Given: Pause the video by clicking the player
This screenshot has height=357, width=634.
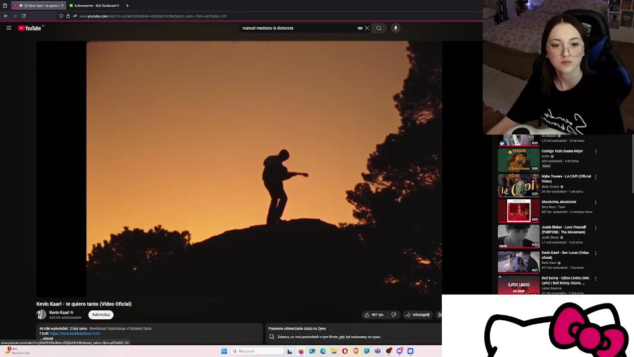Looking at the screenshot, I should (239, 169).
